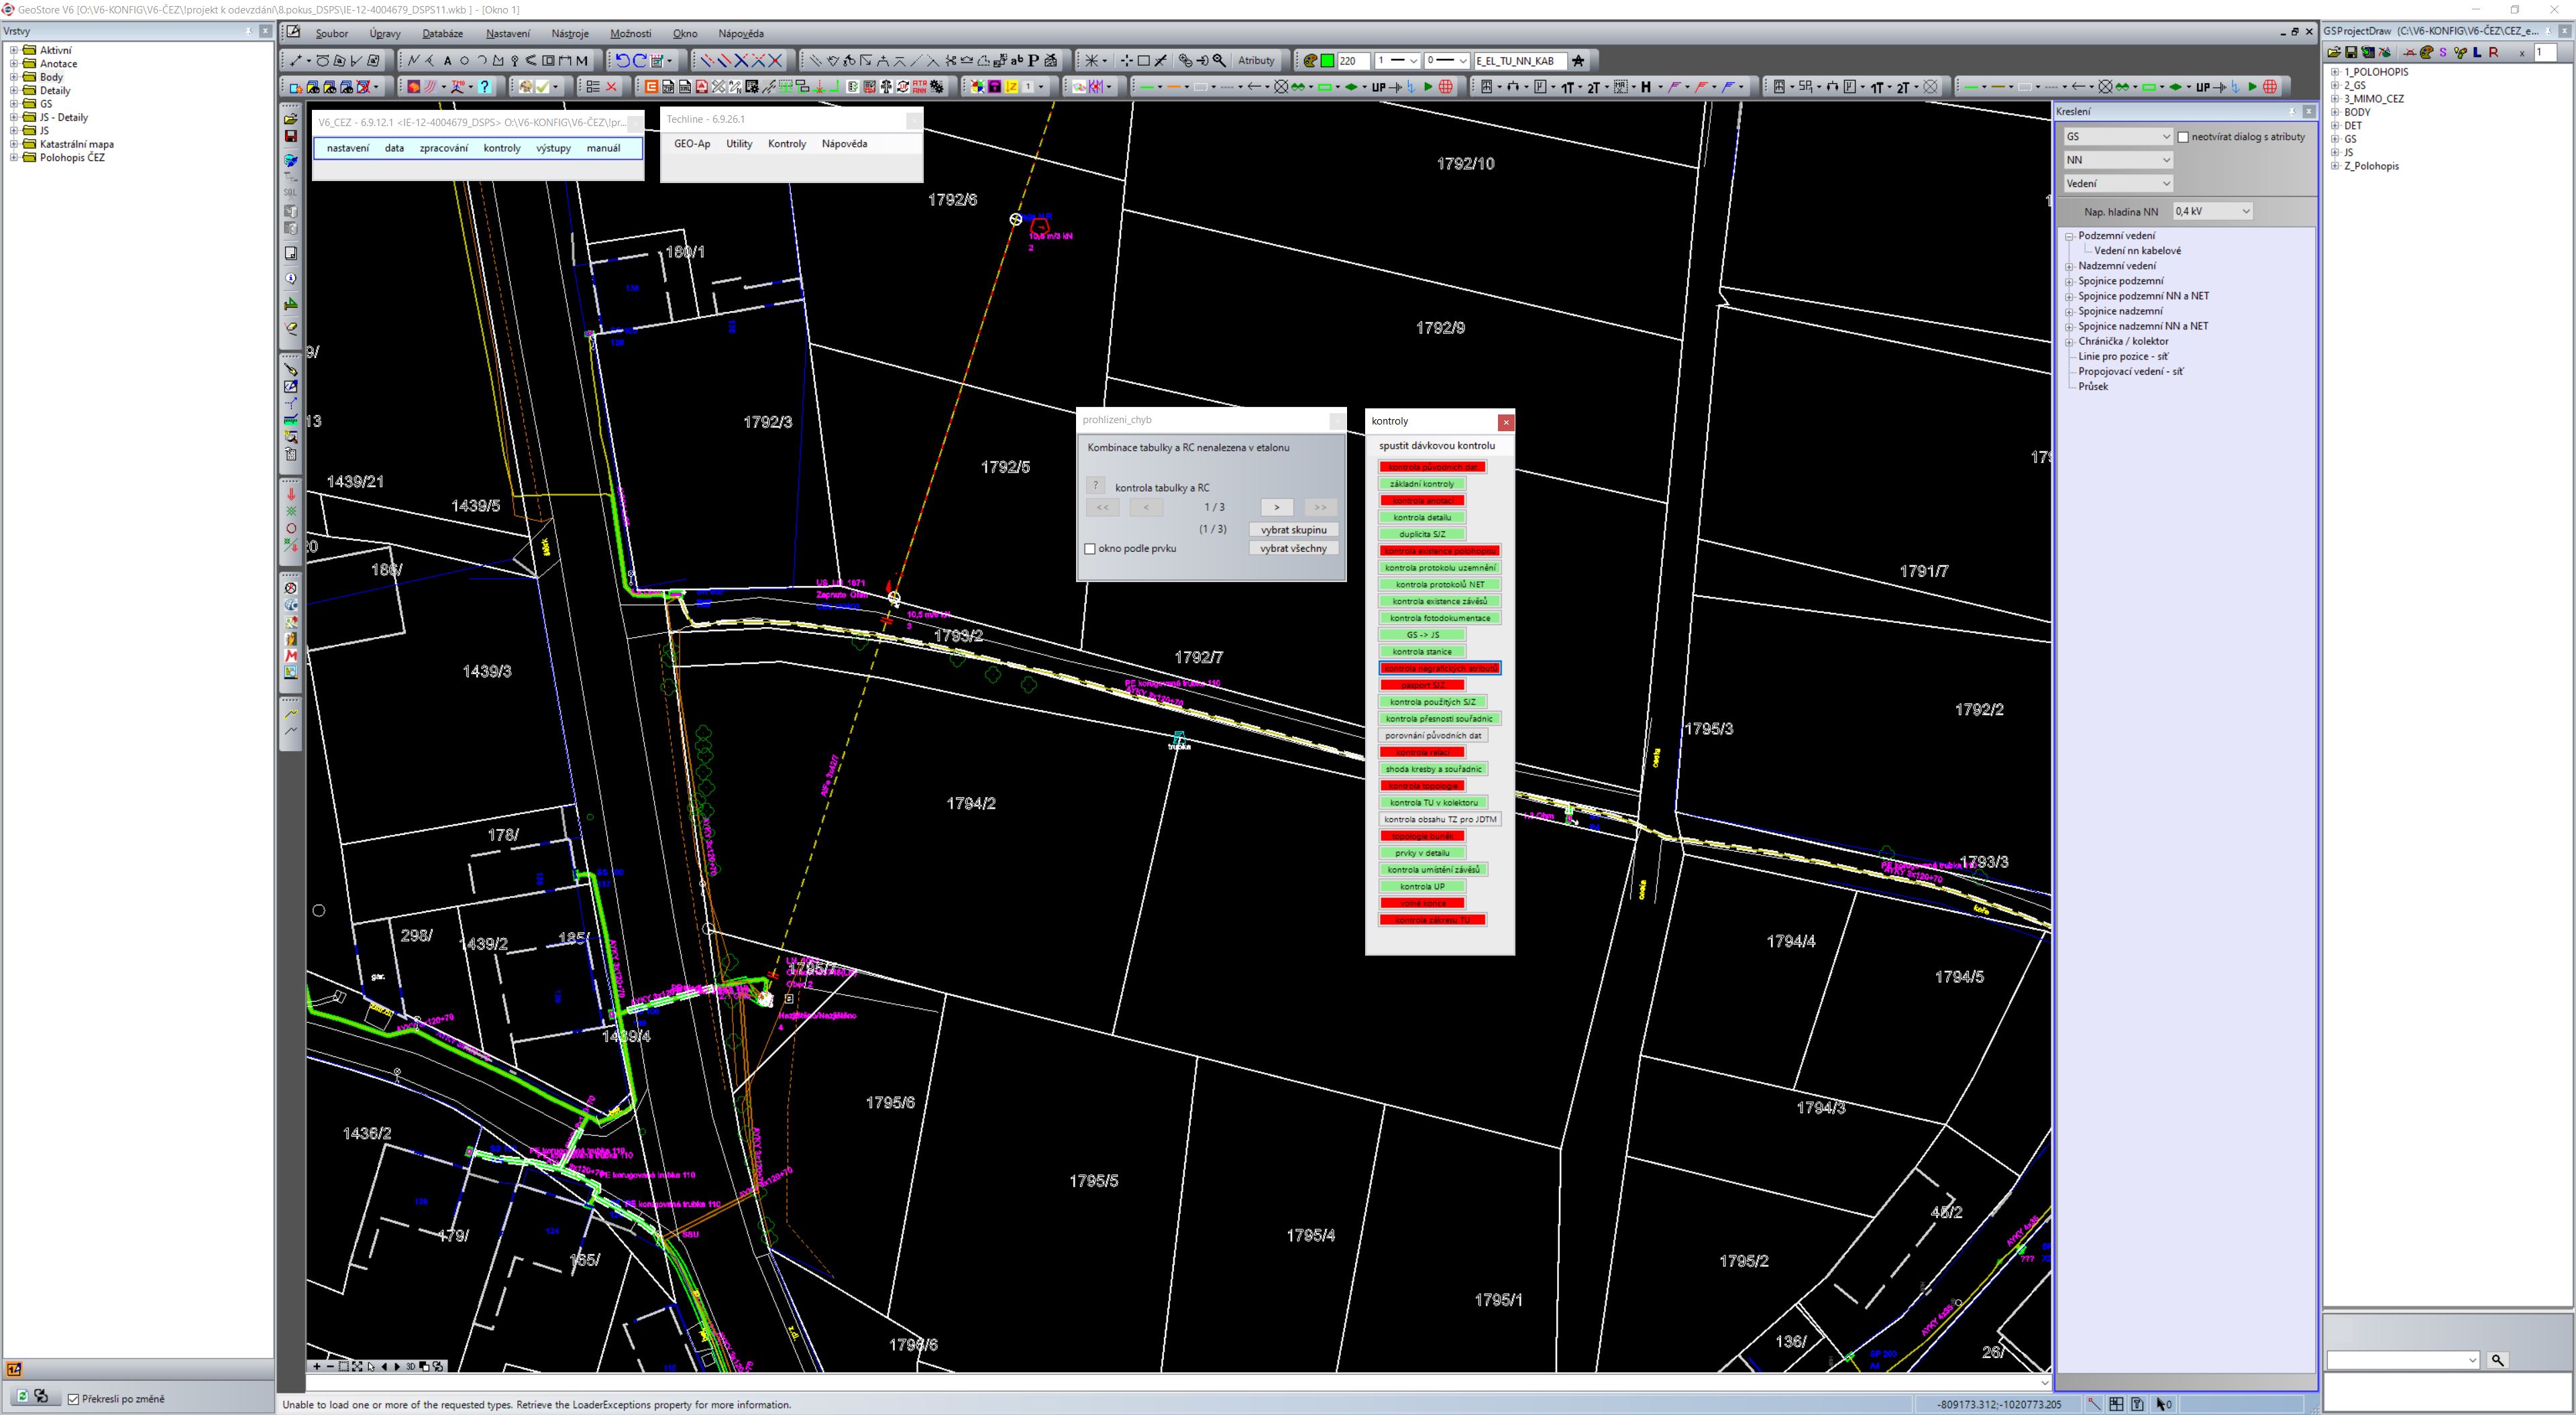Toggle 'neotvírat dialog s atributy' checkbox
Viewport: 2576px width, 1415px height.
(x=2183, y=137)
